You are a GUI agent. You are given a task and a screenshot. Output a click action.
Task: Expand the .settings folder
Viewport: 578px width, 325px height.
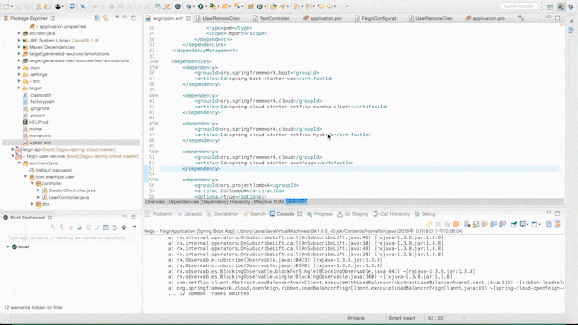[19, 74]
